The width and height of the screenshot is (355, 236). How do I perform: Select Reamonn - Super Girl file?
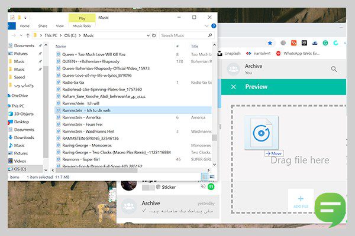(x=81, y=159)
